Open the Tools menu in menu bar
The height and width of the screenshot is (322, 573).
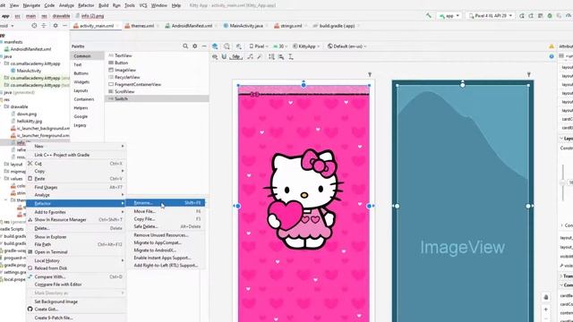(129, 5)
